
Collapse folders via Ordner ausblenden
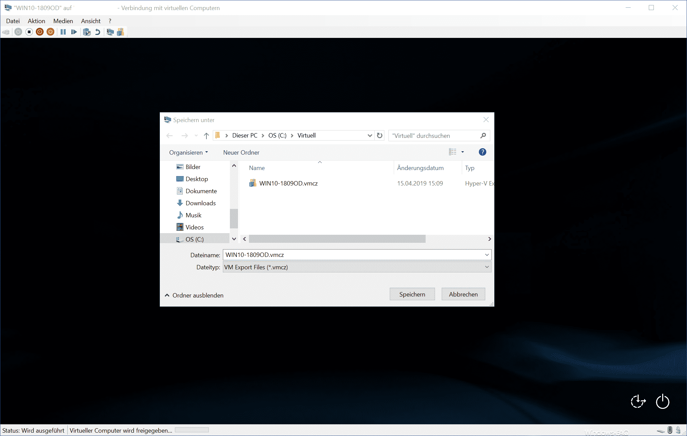194,295
